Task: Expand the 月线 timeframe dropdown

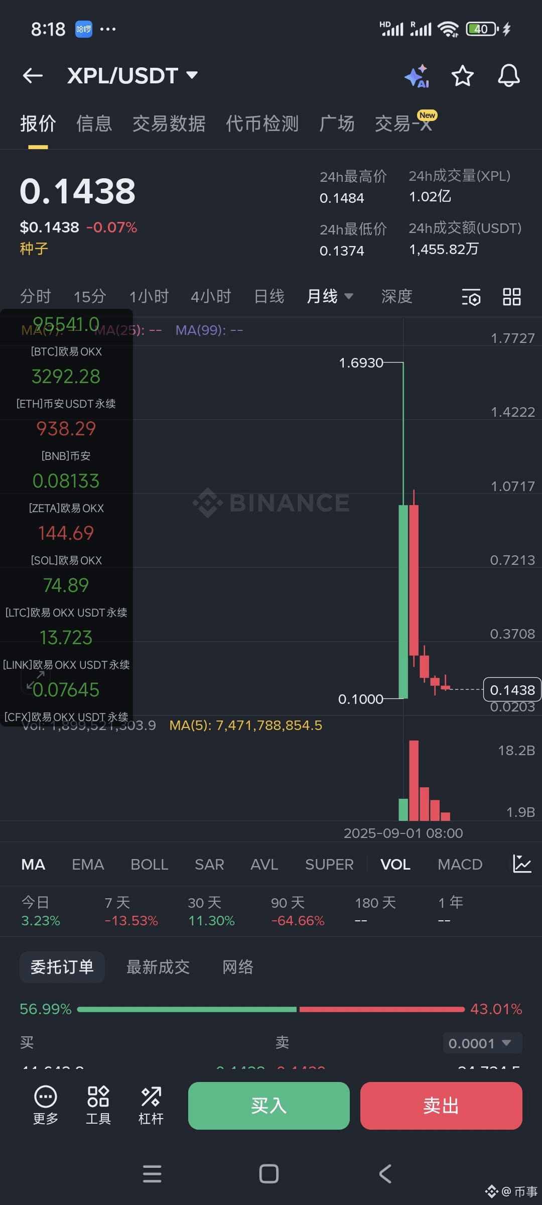Action: pos(330,296)
